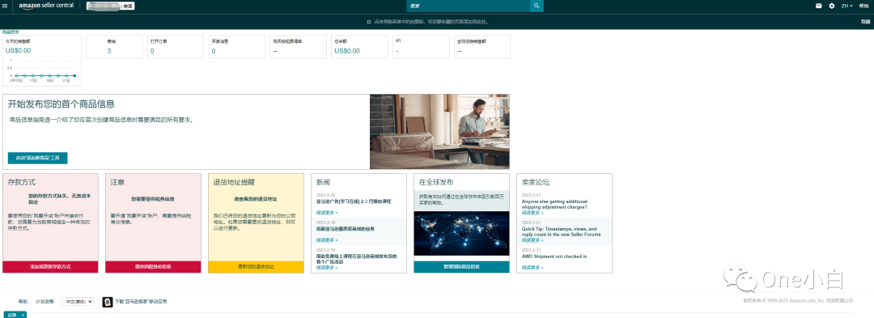This screenshot has height=318, width=874.
Task: Open AWD Shipment not checked in post
Action: pyautogui.click(x=554, y=257)
